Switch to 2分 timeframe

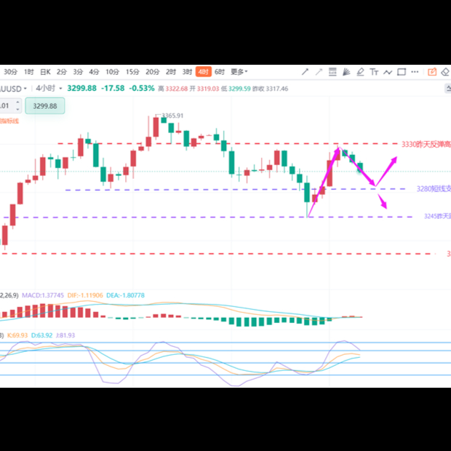click(62, 72)
